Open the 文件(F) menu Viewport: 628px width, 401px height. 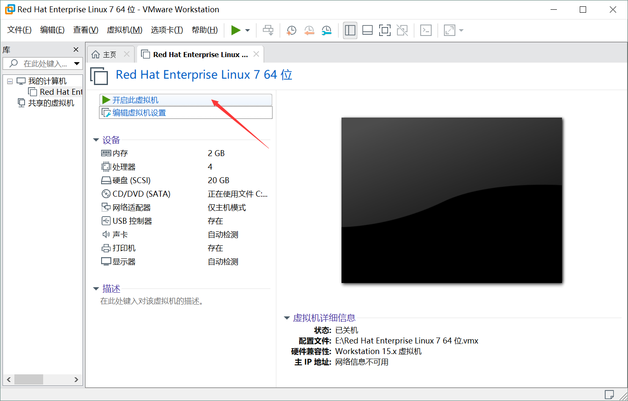19,30
